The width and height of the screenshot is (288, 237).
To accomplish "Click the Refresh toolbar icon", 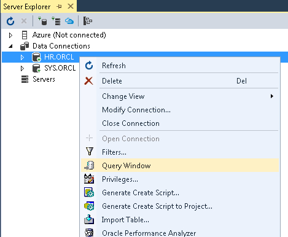I will tap(10, 21).
